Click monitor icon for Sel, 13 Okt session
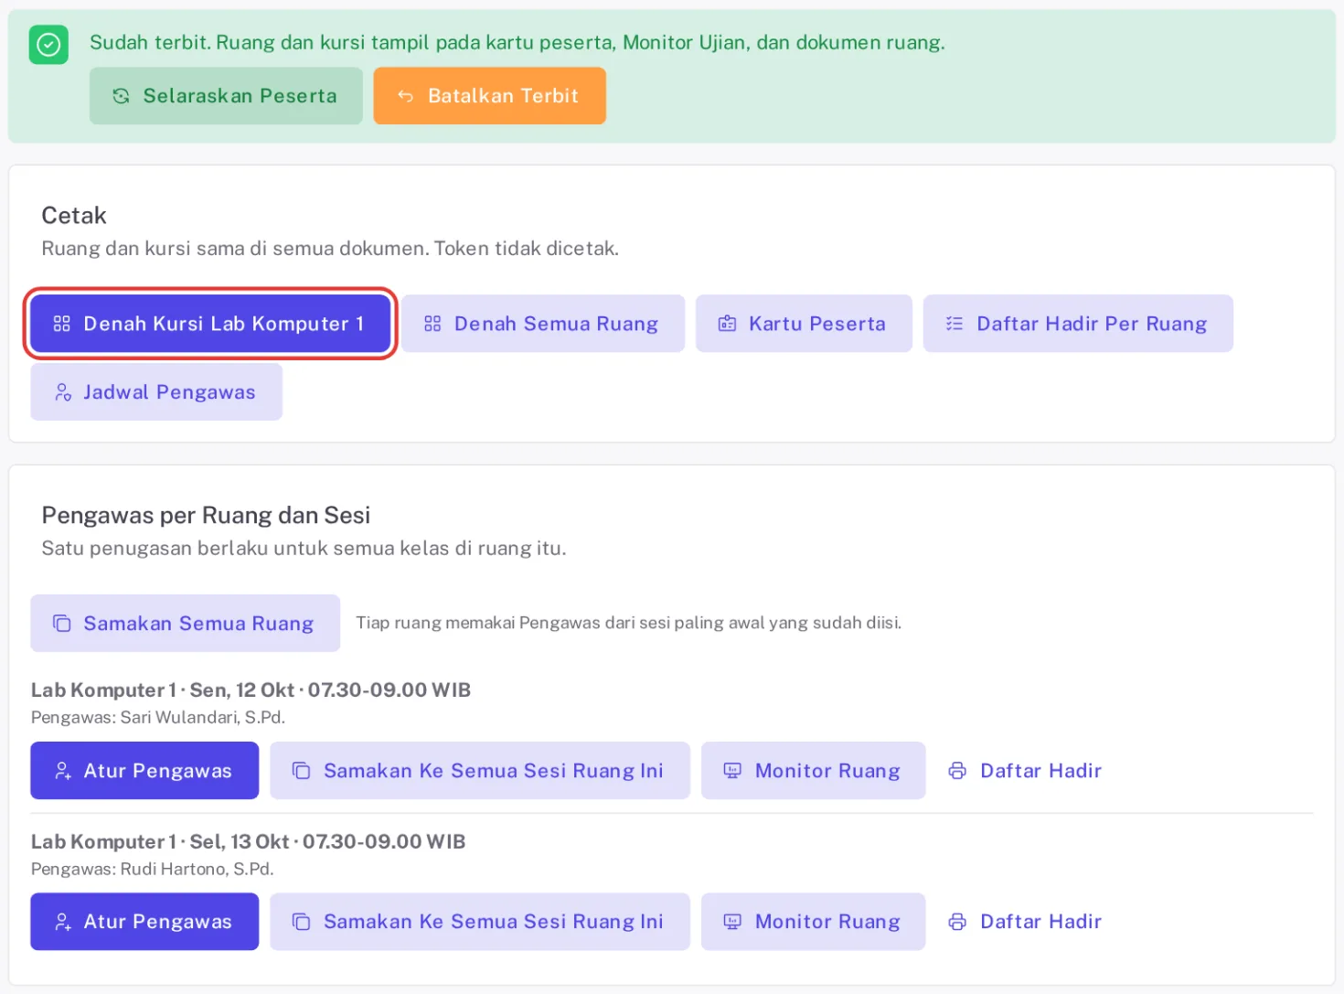This screenshot has width=1344, height=994. pos(733,922)
